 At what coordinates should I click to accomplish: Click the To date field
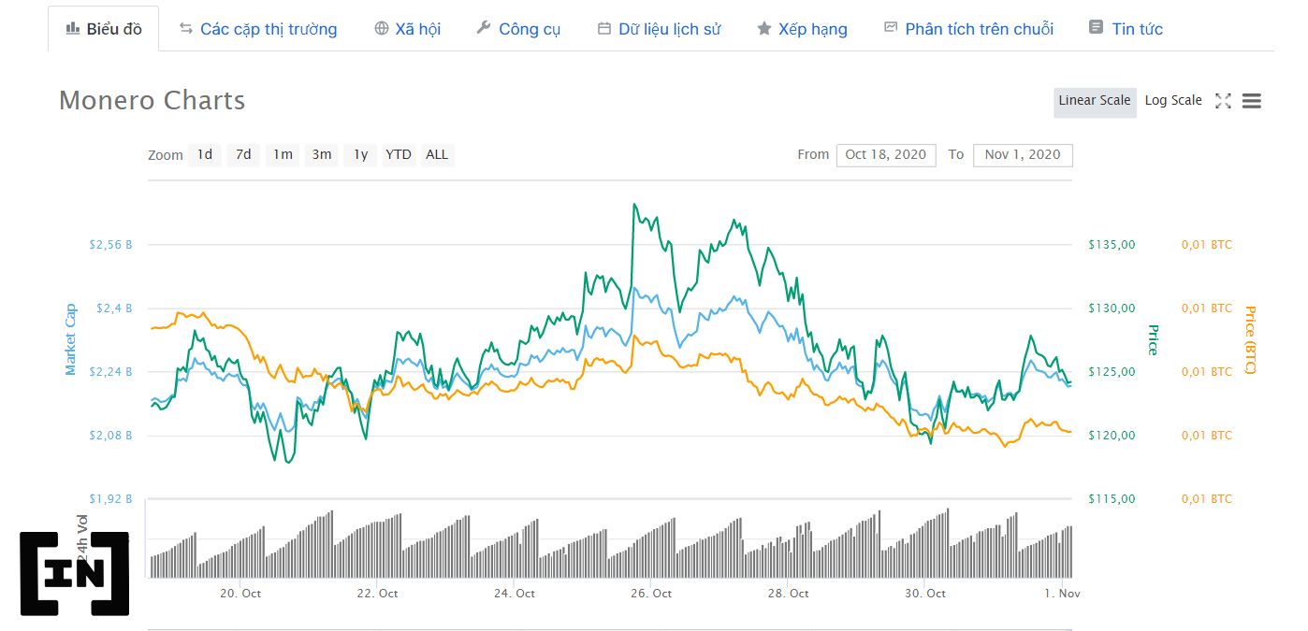(1023, 155)
